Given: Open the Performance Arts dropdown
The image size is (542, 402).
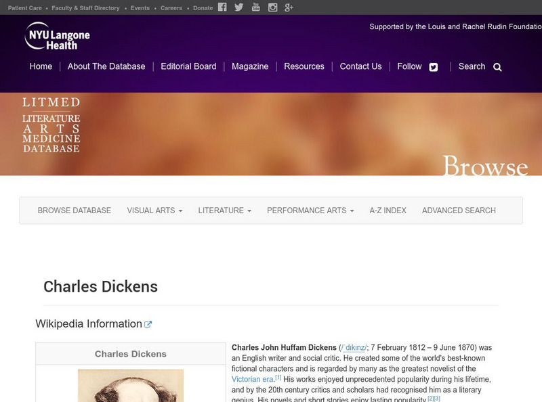Looking at the screenshot, I should (310, 210).
